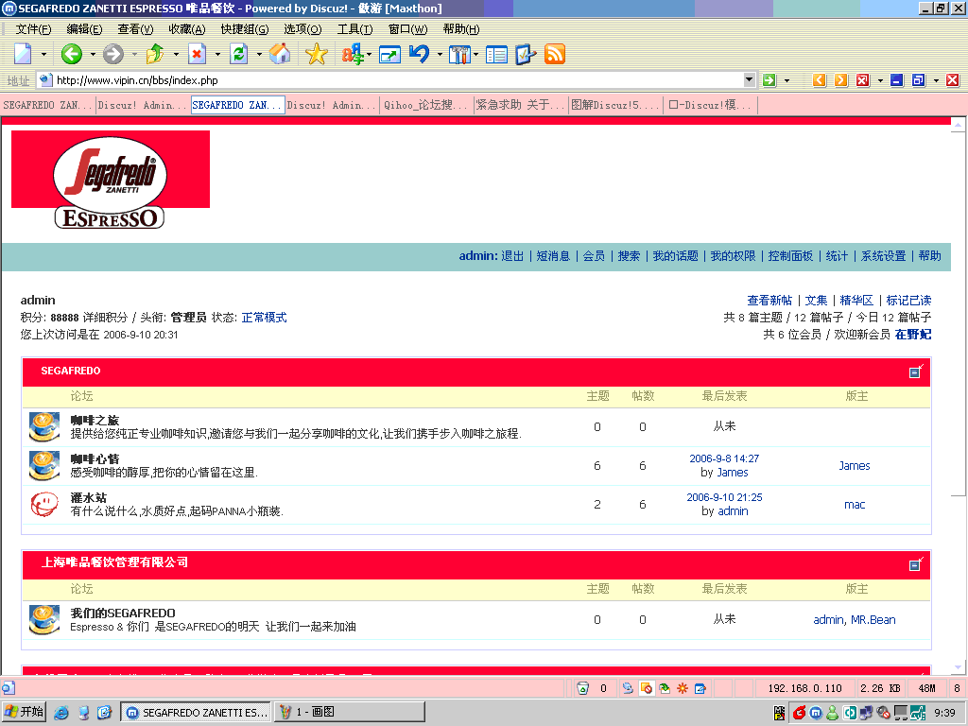Click status bar orange sun icon
Image resolution: width=968 pixels, height=726 pixels.
click(x=683, y=688)
